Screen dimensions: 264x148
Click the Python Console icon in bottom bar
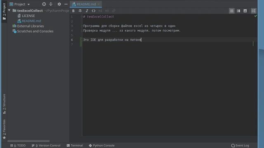(x=90, y=146)
